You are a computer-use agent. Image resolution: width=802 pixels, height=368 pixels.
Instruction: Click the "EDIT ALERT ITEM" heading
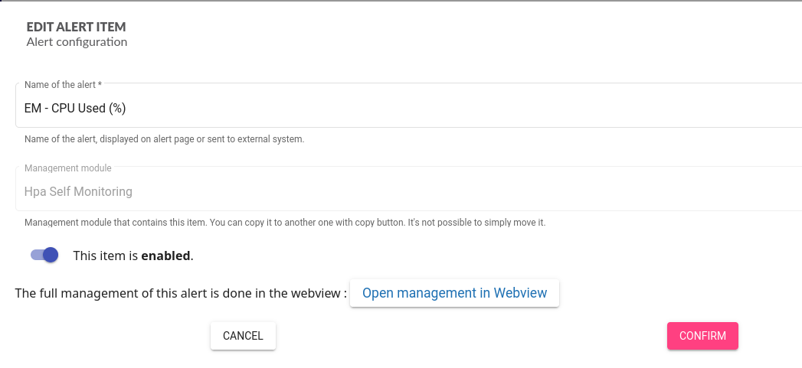[x=76, y=28]
